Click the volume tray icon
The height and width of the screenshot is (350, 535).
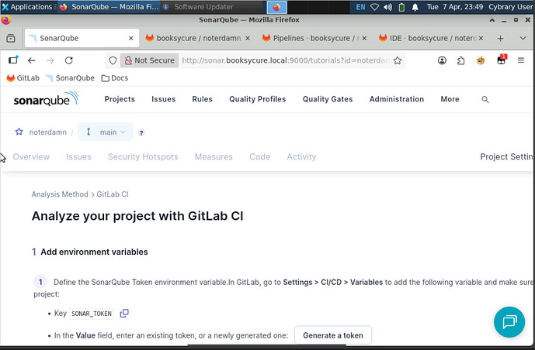[387, 7]
